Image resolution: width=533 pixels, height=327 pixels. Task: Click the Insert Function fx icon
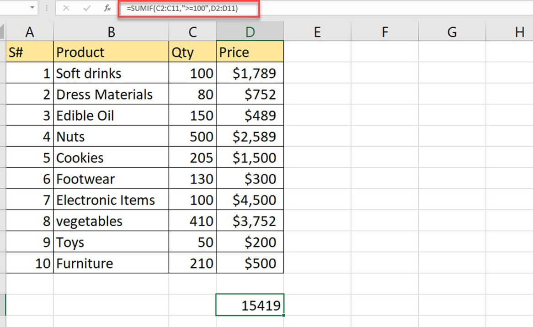pos(107,8)
